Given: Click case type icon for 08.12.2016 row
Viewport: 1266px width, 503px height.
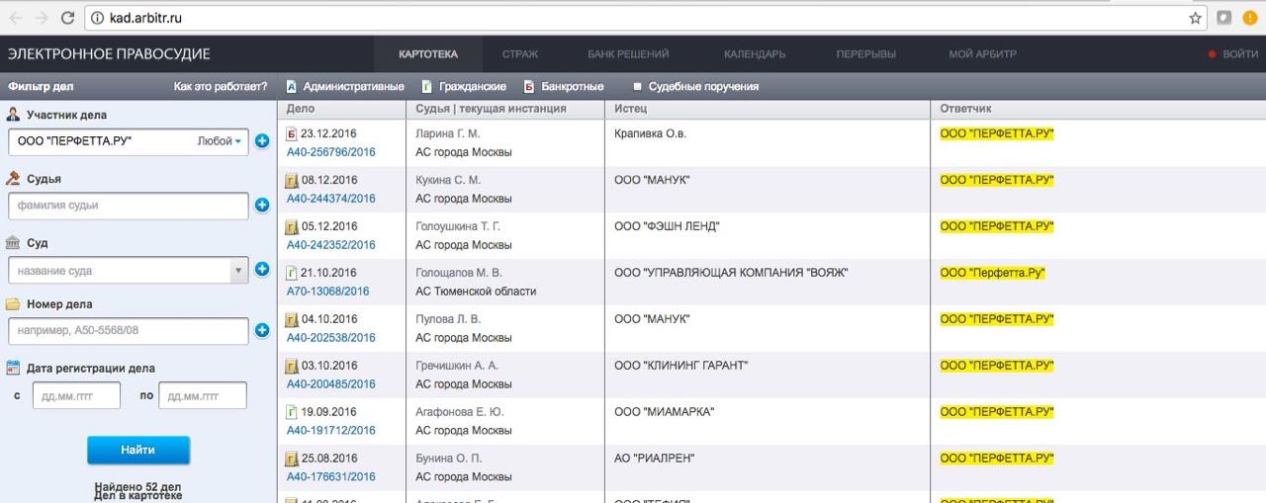Looking at the screenshot, I should pos(291,181).
